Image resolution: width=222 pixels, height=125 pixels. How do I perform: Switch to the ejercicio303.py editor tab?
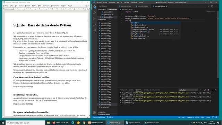[x=126, y=6]
